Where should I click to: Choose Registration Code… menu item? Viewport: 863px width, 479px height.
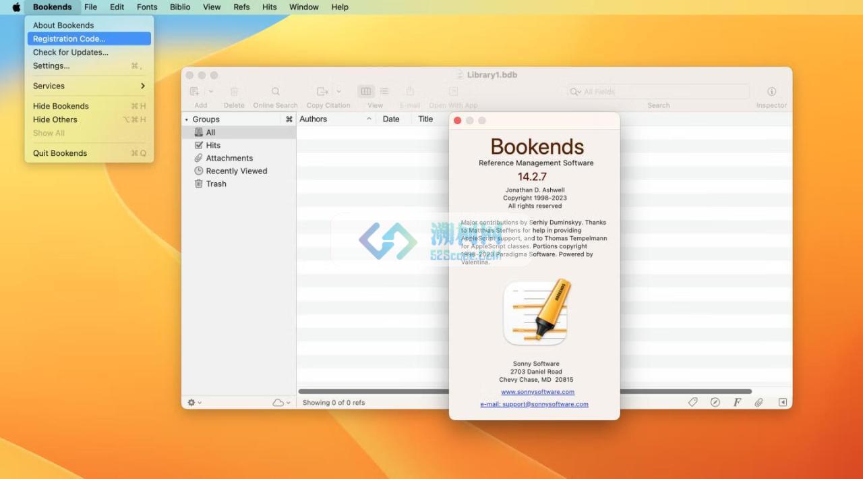coord(89,38)
